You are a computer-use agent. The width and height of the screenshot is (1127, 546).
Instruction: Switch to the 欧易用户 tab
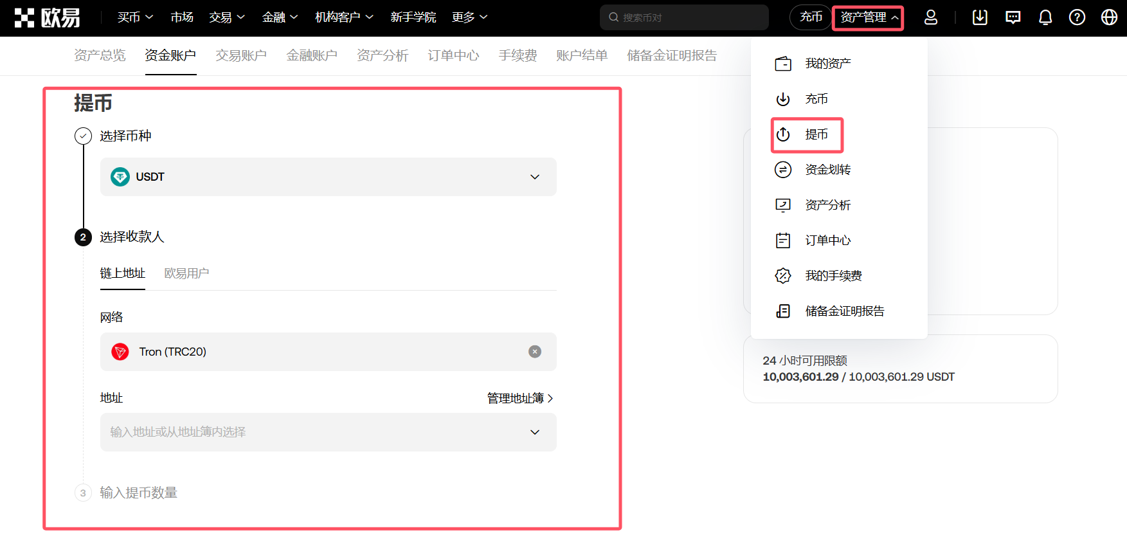click(x=186, y=273)
